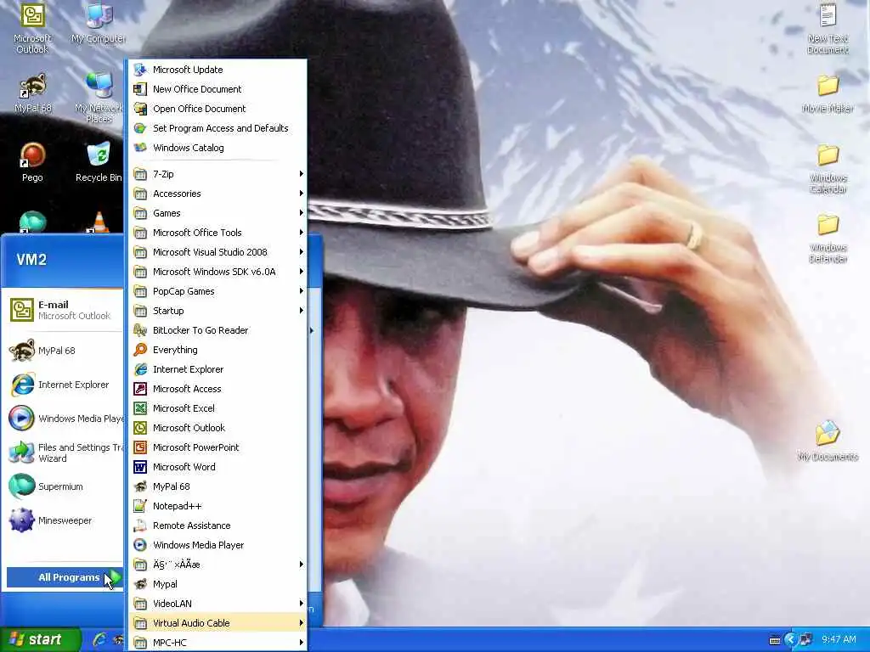Image resolution: width=870 pixels, height=652 pixels.
Task: Open Windows Catalog
Action: tap(217, 148)
